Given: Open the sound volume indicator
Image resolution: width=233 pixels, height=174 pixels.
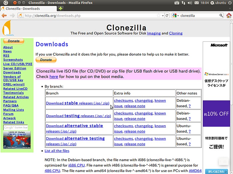Looking at the screenshot, I should click(x=190, y=3).
